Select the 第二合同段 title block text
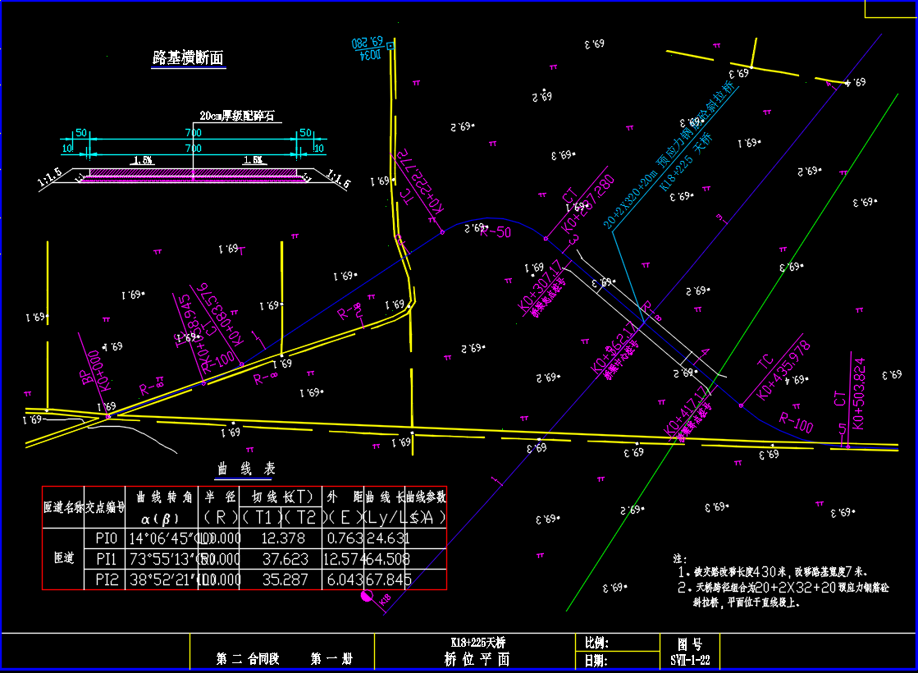The height and width of the screenshot is (673, 918). pyautogui.click(x=249, y=659)
